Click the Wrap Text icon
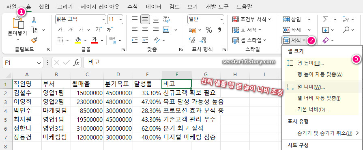This screenshot has height=150, width=363. [166, 19]
